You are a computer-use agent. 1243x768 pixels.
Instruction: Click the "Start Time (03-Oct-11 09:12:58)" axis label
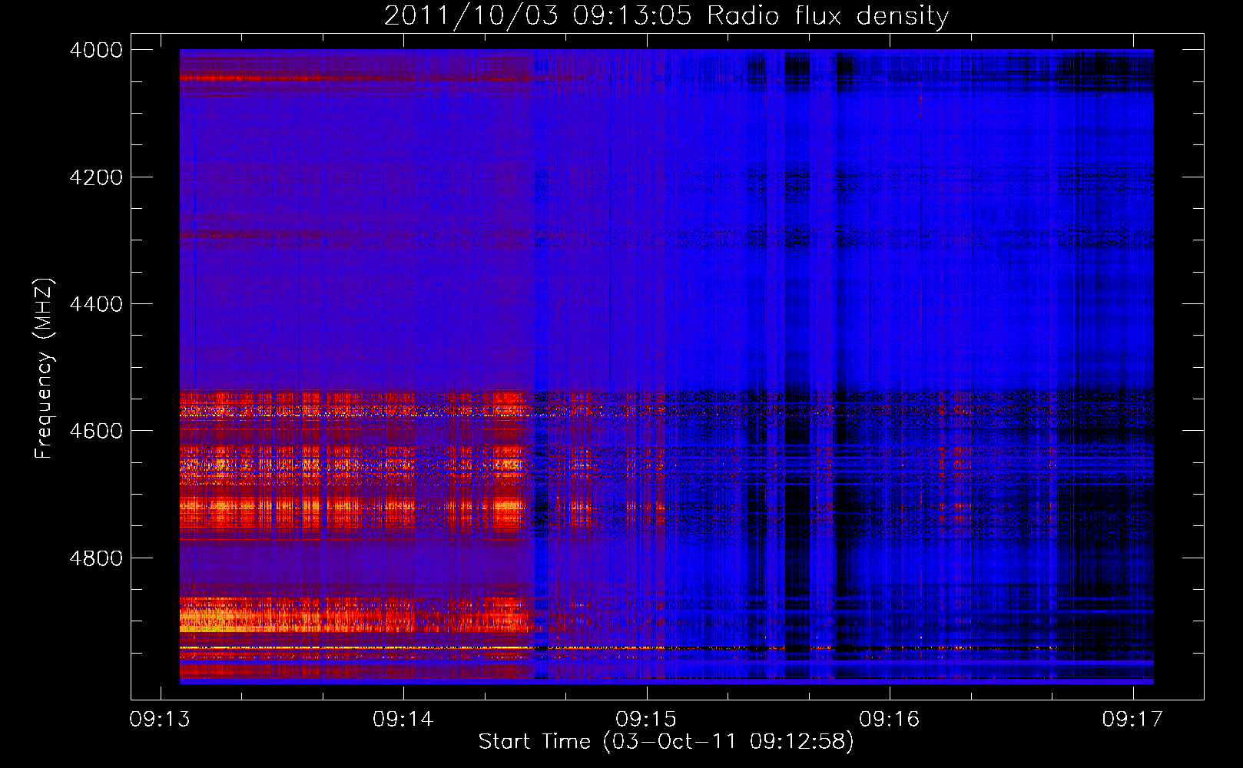pyautogui.click(x=666, y=742)
